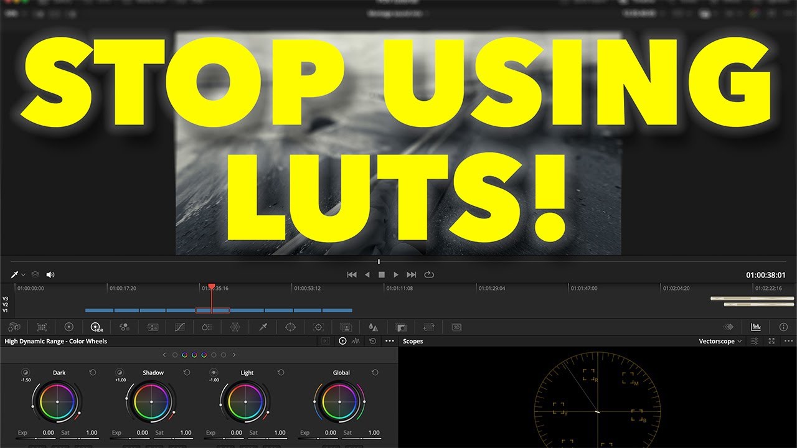The image size is (797, 448).
Task: Click the red timeline playhead
Action: pyautogui.click(x=212, y=287)
